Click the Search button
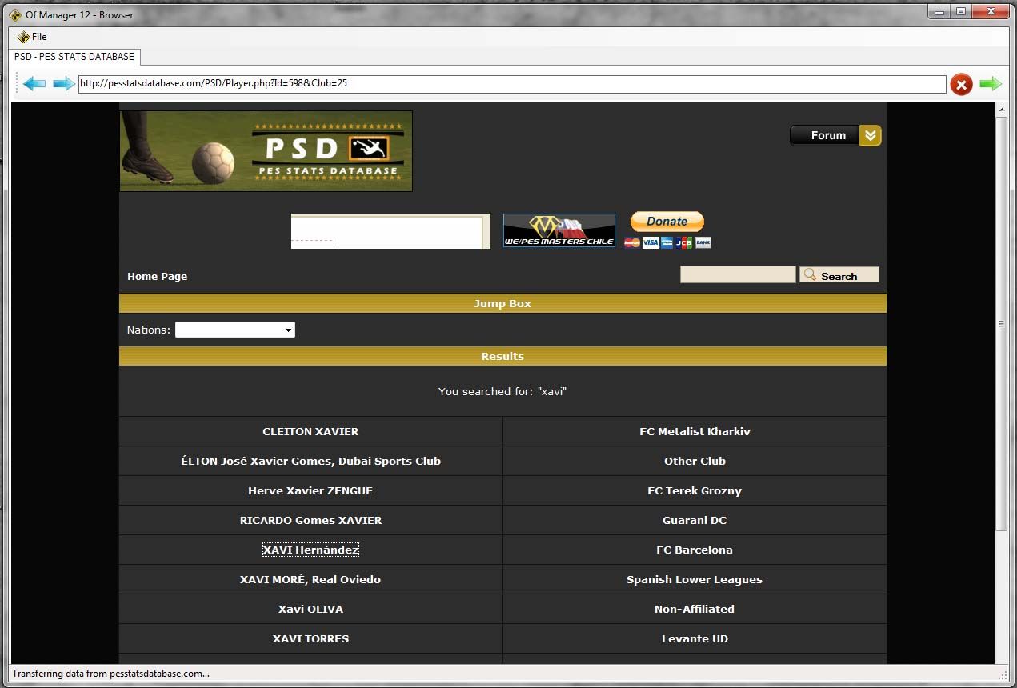Image resolution: width=1017 pixels, height=688 pixels. [x=839, y=275]
